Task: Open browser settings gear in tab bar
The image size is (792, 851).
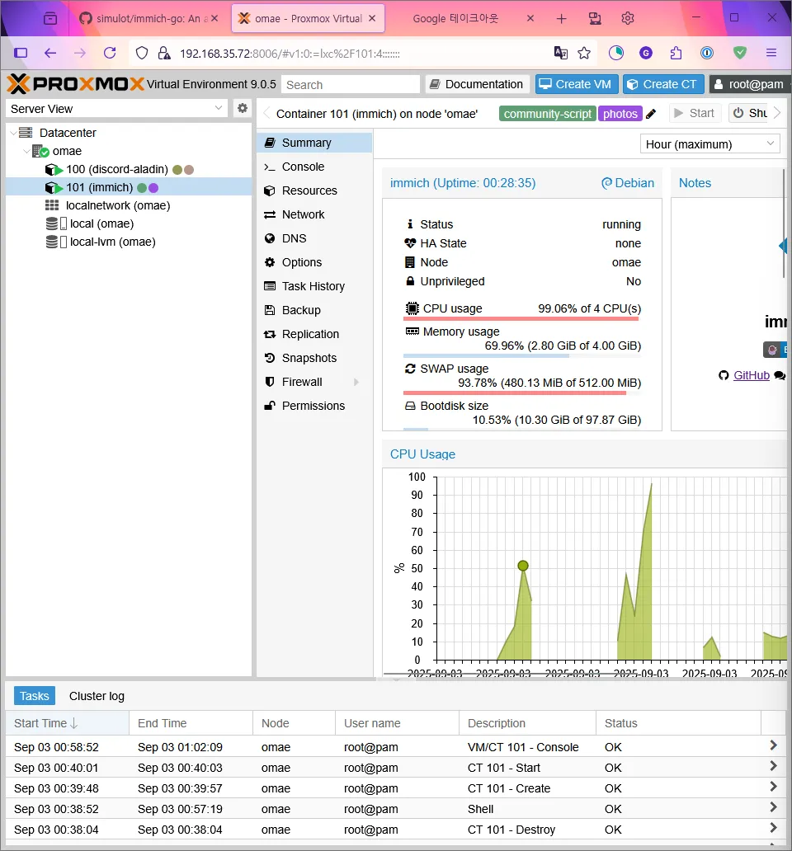Action: coord(628,18)
